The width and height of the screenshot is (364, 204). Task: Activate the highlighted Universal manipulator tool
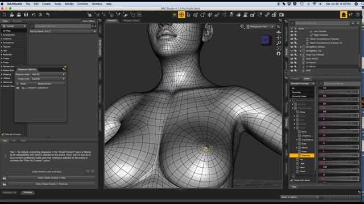point(181,15)
